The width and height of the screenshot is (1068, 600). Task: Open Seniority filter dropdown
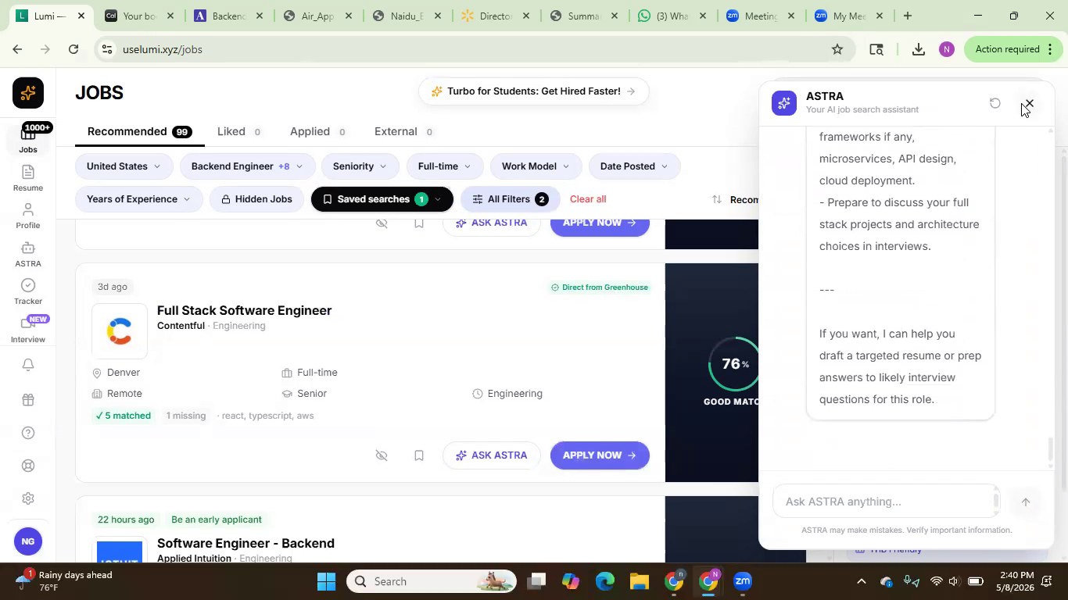360,166
